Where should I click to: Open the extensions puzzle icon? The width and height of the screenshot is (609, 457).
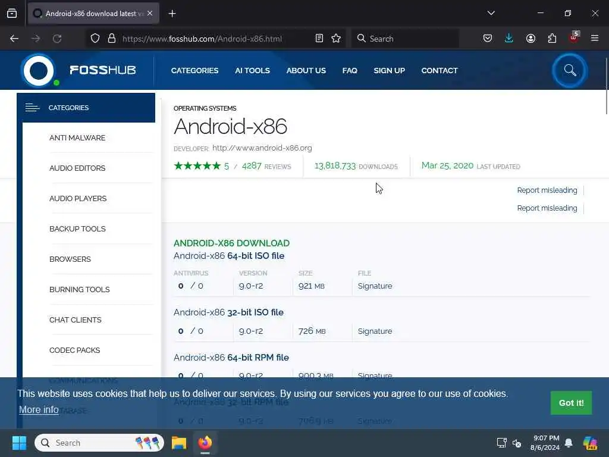tap(552, 39)
